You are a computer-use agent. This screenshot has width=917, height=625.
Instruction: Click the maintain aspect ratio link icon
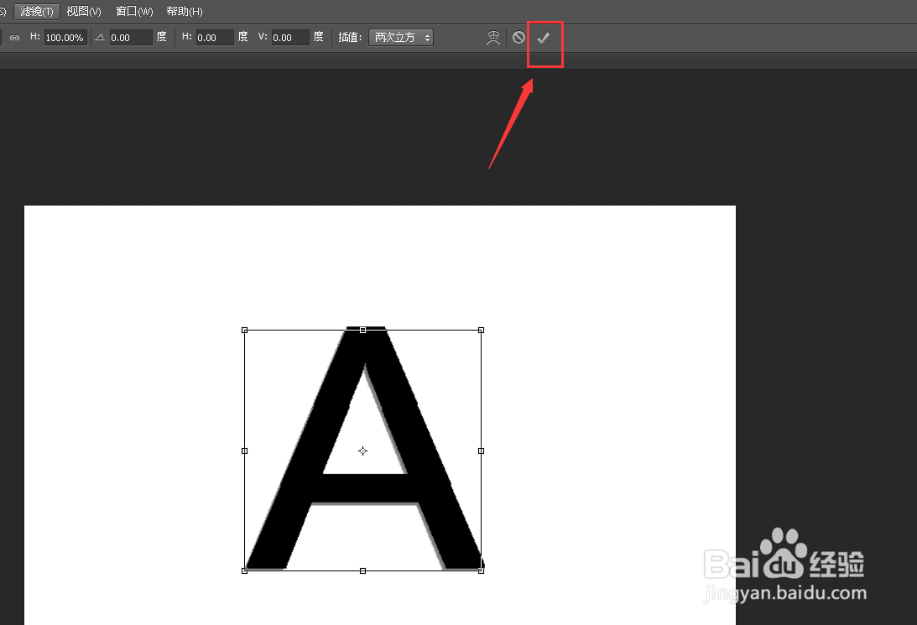(13, 37)
